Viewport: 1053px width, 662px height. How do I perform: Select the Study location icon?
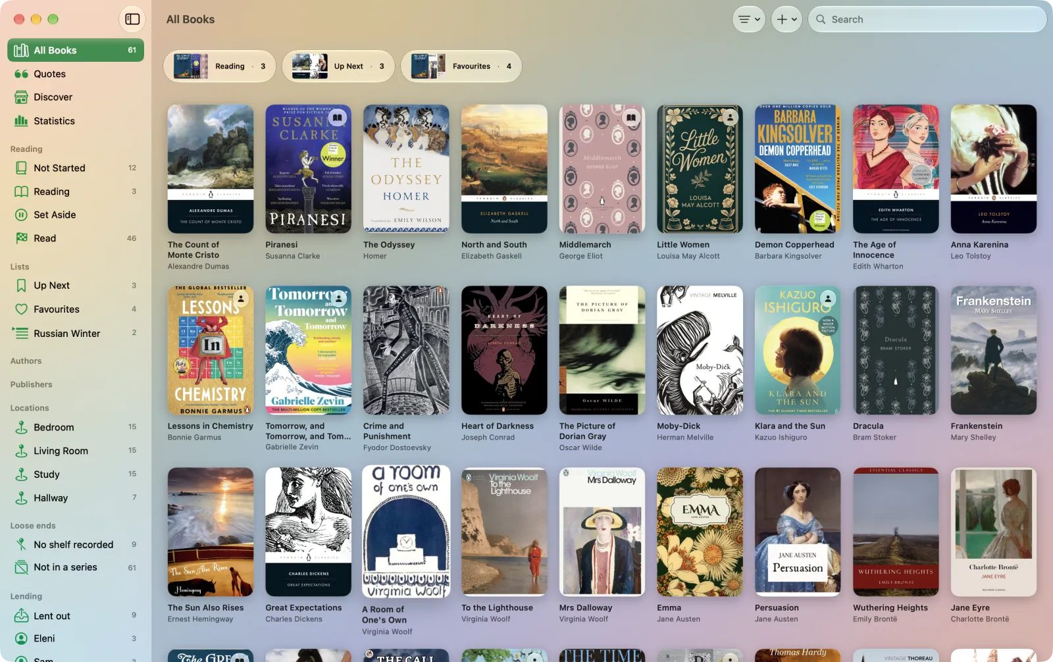pos(22,474)
